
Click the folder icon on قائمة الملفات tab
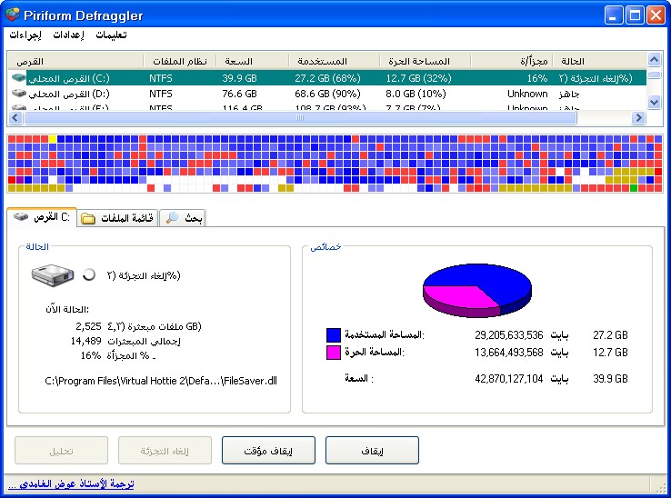(x=88, y=219)
